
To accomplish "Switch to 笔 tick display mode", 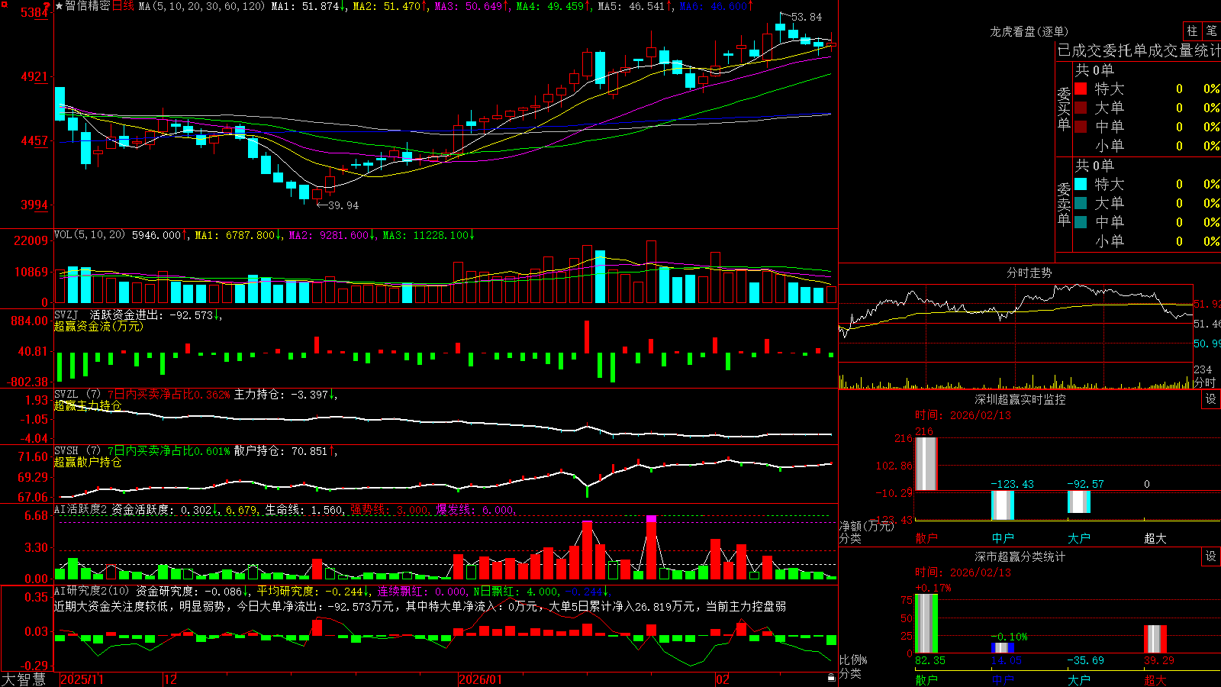I will pyautogui.click(x=1211, y=31).
